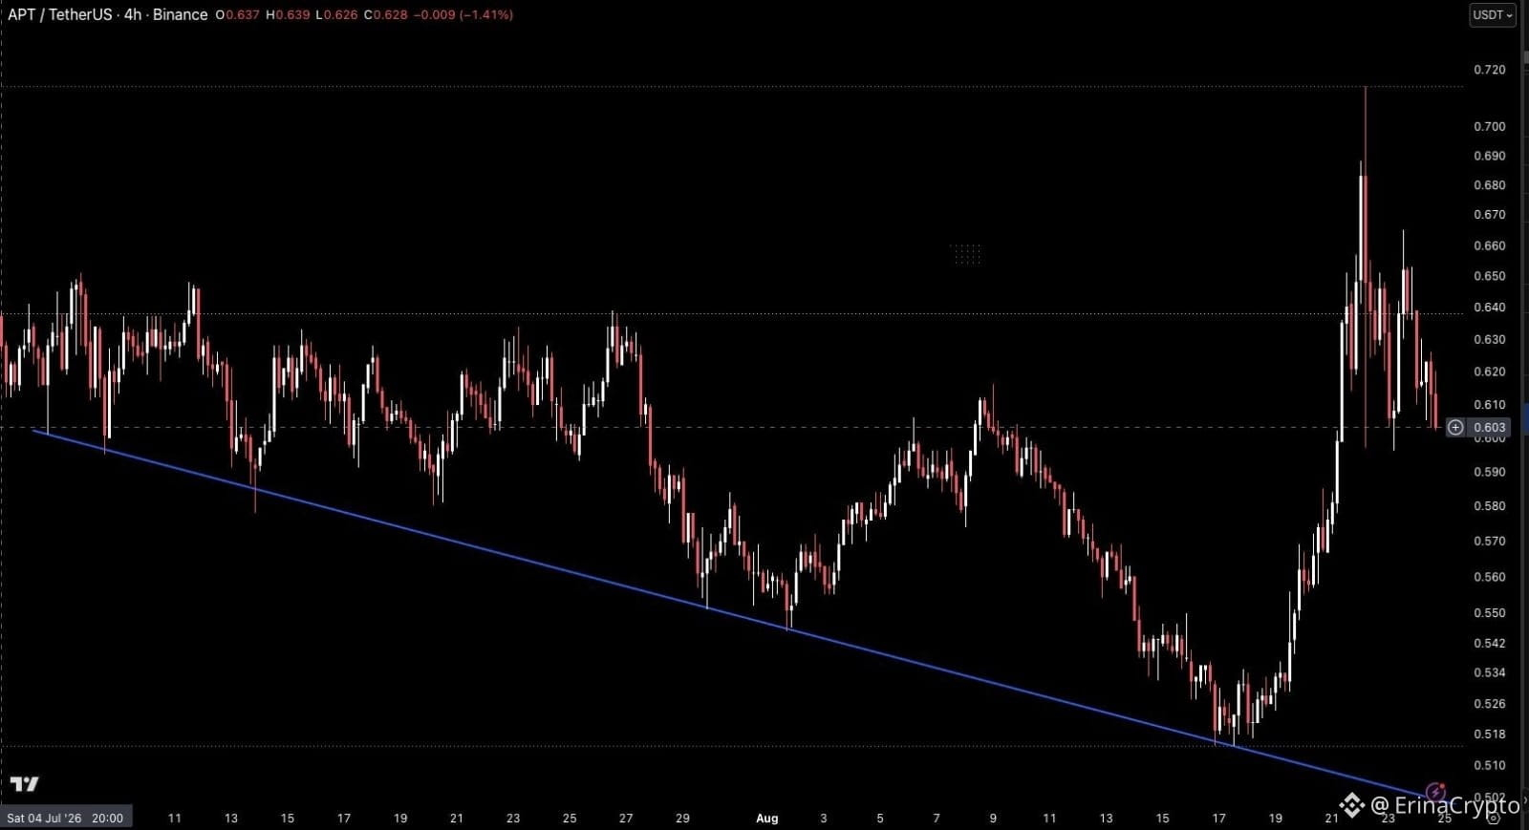The height and width of the screenshot is (830, 1529).
Task: Click the 29 date label on the time axis
Action: 682,818
